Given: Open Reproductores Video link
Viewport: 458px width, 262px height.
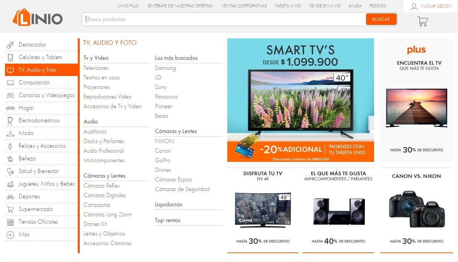Looking at the screenshot, I should point(107,97).
